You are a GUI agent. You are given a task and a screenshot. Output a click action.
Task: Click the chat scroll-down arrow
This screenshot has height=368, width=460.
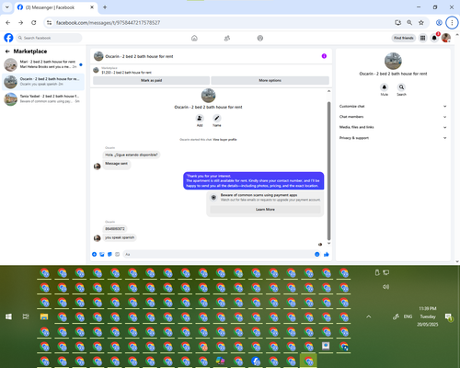pos(328,243)
